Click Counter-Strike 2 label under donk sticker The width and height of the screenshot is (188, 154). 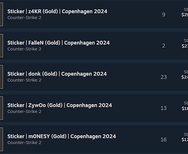[24, 80]
